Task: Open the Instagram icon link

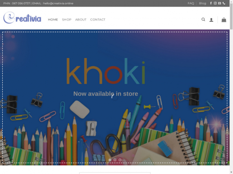Action: point(215,3)
